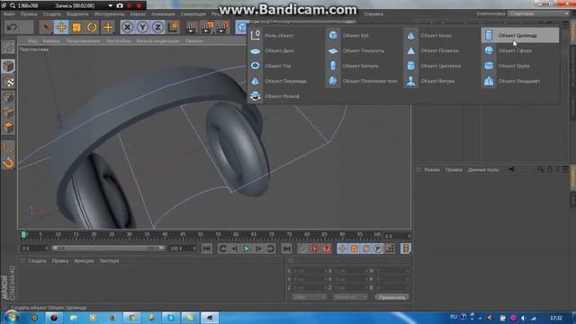576x324 pixels.
Task: Toggle position keyframe recording button
Action: pos(342,248)
